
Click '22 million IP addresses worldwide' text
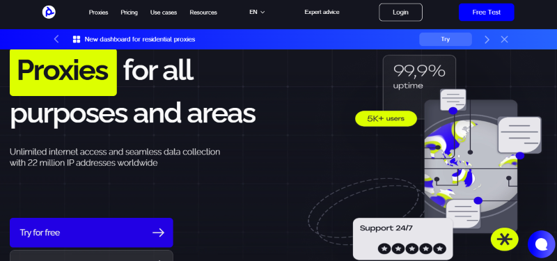coord(93,164)
